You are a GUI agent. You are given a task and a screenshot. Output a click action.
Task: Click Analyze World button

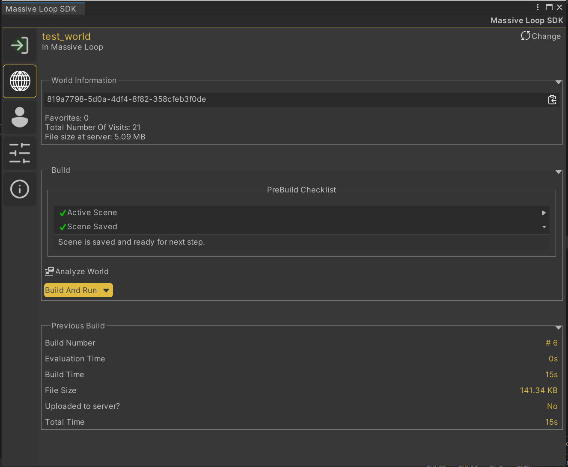pyautogui.click(x=77, y=272)
